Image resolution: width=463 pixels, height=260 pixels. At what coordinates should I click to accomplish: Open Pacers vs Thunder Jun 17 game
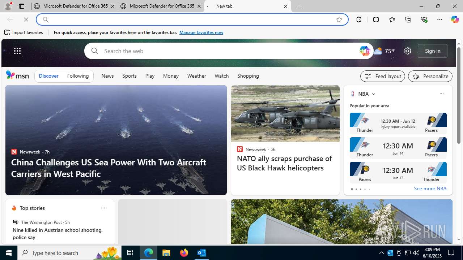398,173
